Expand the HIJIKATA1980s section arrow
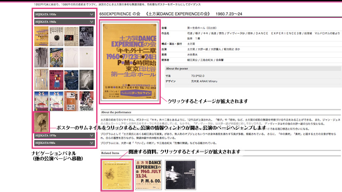Screen dimensions: 342x192 (x=91, y=143)
